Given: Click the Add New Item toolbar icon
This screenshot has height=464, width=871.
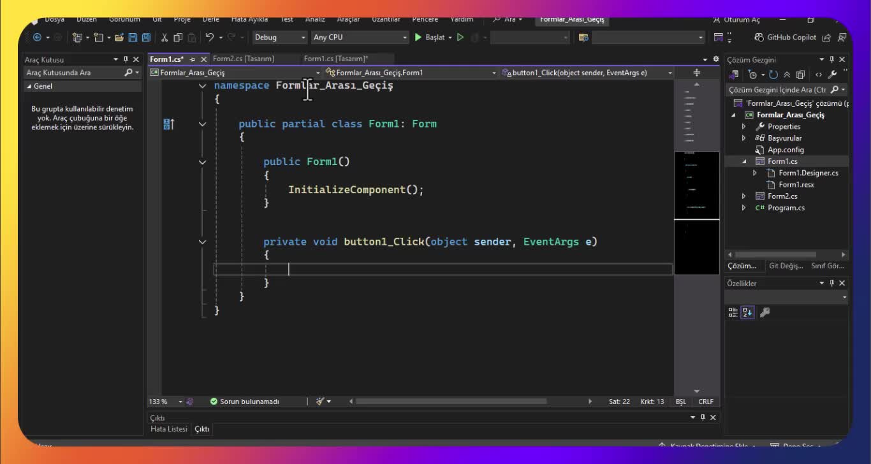Looking at the screenshot, I should click(x=98, y=38).
